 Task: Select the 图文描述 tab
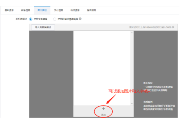coord(42,10)
